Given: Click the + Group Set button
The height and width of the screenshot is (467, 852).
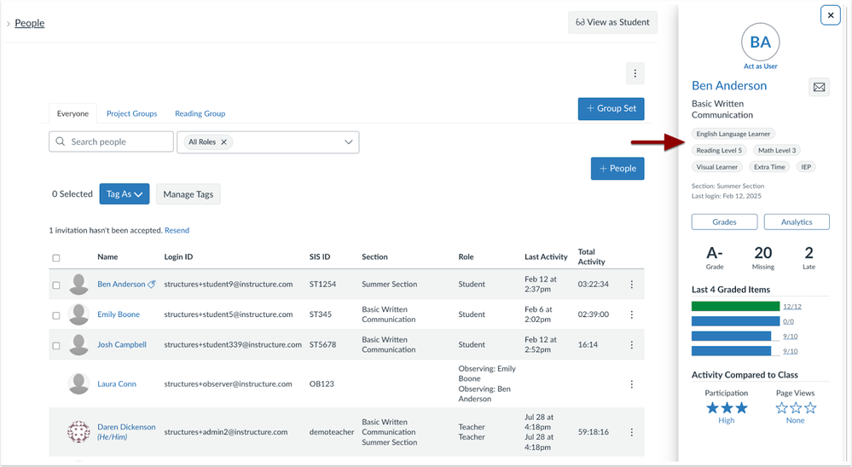Looking at the screenshot, I should (x=611, y=108).
